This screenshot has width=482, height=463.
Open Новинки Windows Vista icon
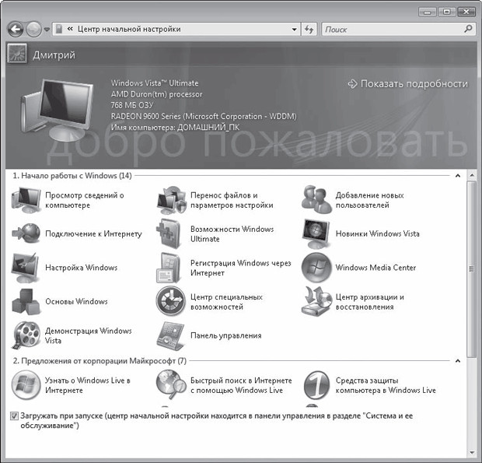[x=316, y=233]
